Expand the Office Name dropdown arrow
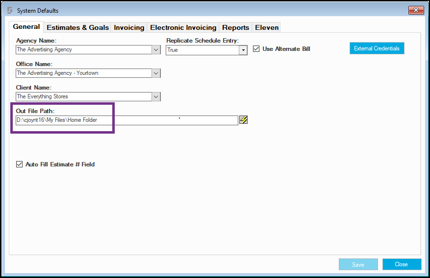Image resolution: width=430 pixels, height=278 pixels. [156, 73]
